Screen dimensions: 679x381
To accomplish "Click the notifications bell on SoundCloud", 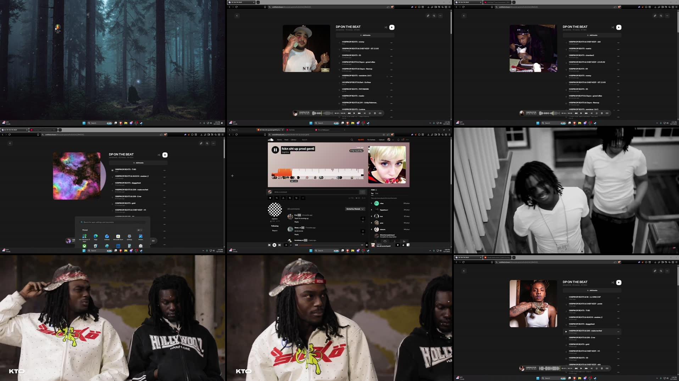I will pyautogui.click(x=398, y=140).
